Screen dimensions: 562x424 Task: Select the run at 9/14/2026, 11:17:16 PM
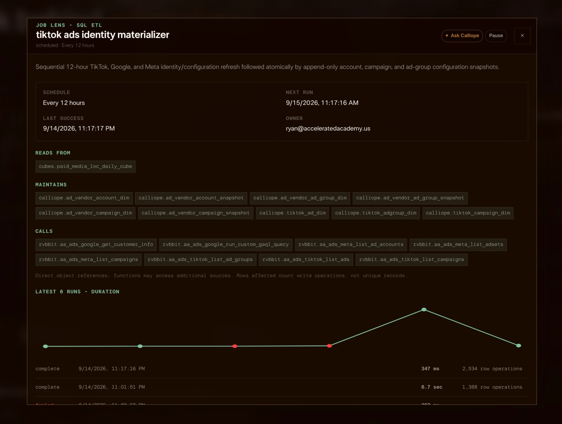pos(282,369)
